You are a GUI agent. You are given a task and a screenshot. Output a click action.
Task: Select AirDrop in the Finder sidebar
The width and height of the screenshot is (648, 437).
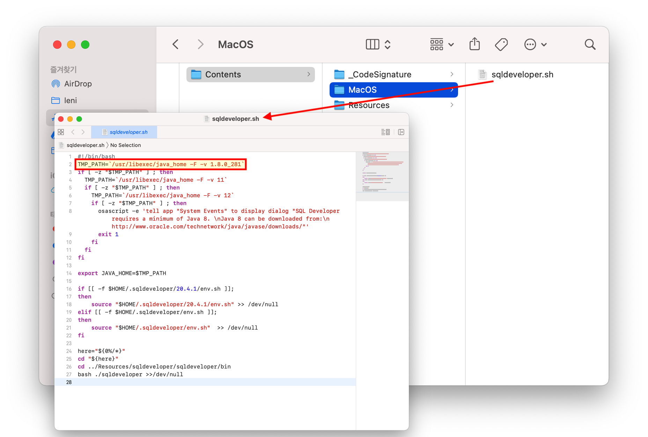point(78,84)
